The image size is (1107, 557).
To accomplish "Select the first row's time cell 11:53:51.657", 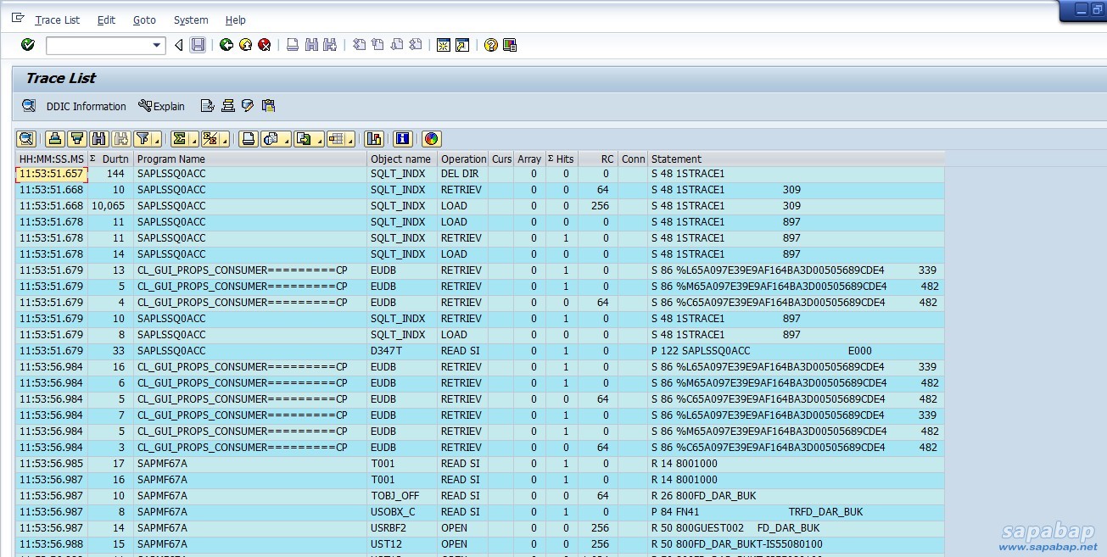I will pyautogui.click(x=51, y=174).
